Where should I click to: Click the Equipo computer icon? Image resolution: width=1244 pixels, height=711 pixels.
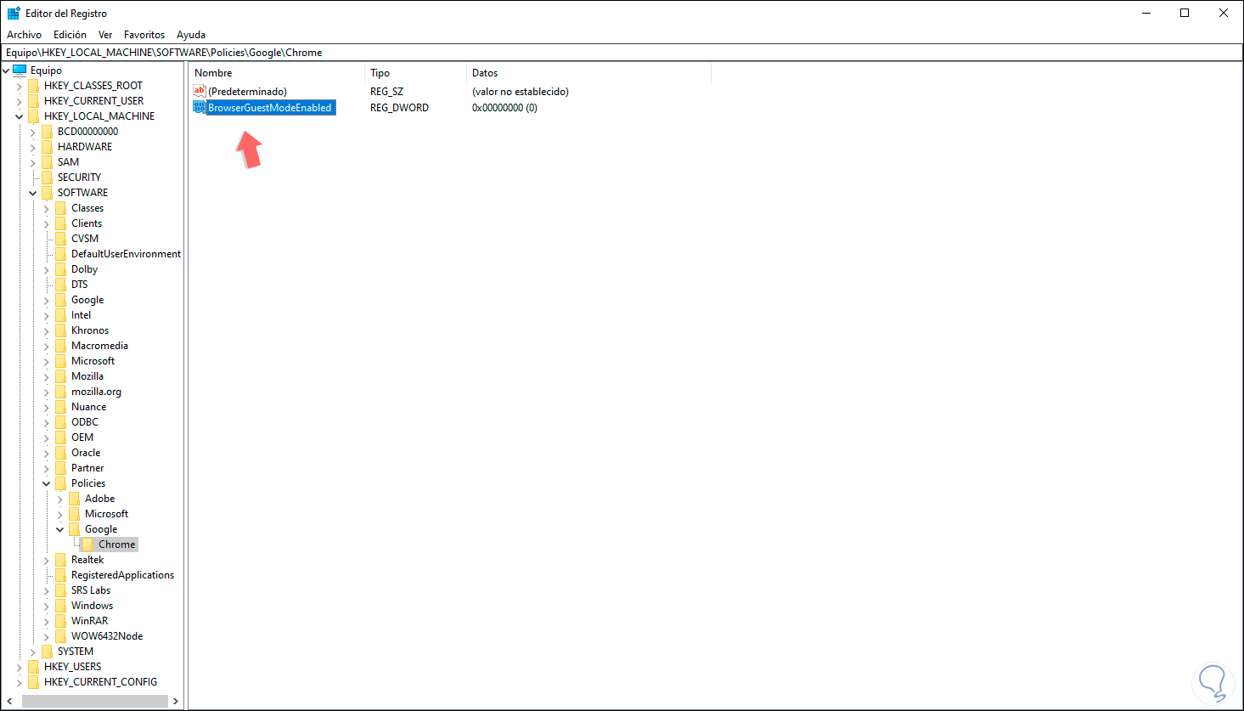20,71
